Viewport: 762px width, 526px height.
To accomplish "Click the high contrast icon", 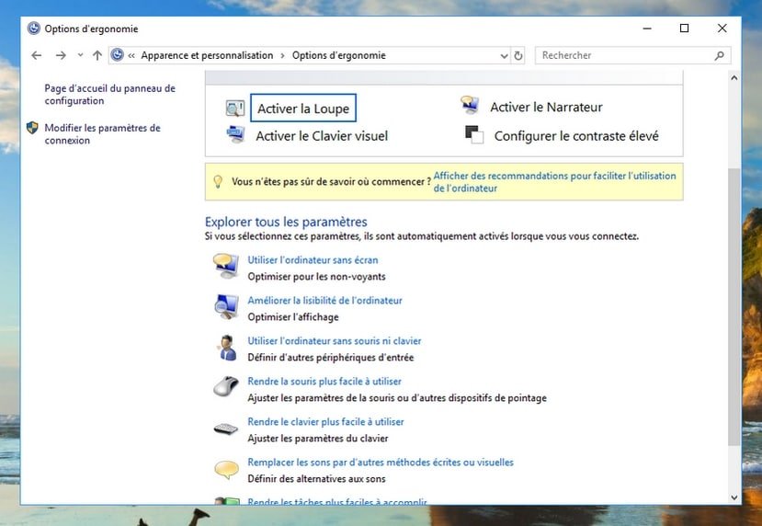I will coord(473,134).
